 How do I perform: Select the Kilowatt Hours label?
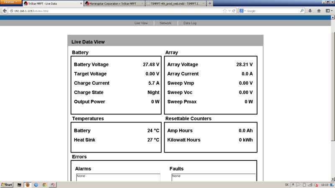[x=184, y=140]
